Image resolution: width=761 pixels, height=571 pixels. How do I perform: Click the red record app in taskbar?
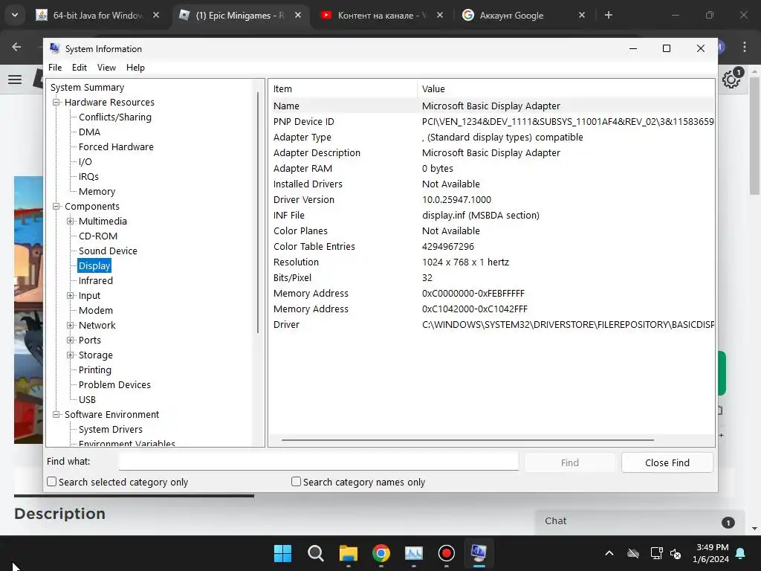pos(446,553)
